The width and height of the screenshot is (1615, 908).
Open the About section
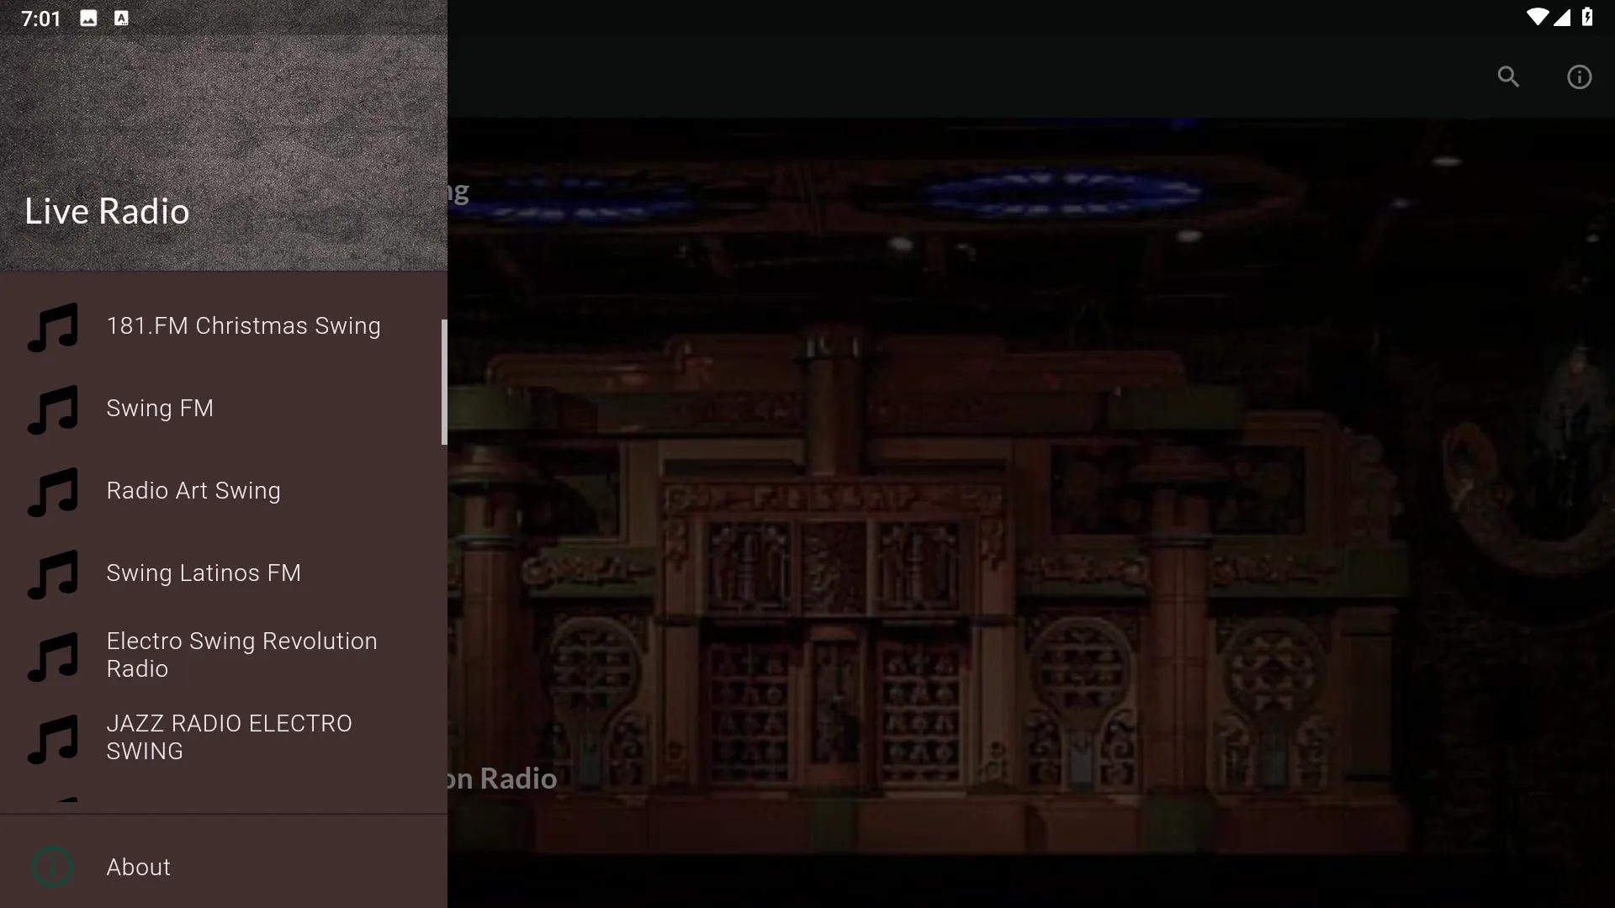point(138,866)
